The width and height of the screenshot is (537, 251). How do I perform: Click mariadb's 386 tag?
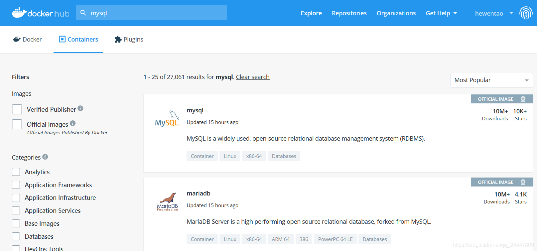(x=304, y=239)
